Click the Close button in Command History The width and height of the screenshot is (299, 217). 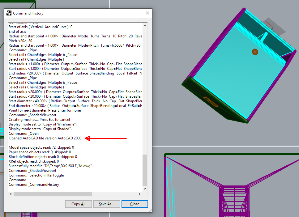(135, 204)
